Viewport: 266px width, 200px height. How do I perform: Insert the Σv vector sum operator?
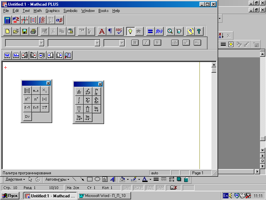pos(27,116)
